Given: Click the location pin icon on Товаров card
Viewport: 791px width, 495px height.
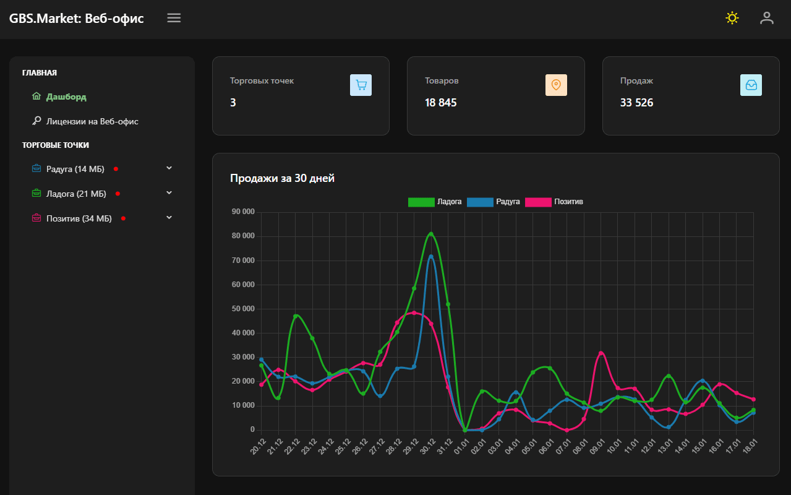Looking at the screenshot, I should pyautogui.click(x=556, y=85).
